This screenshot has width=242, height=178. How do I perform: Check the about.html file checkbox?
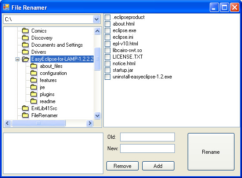click(x=108, y=24)
